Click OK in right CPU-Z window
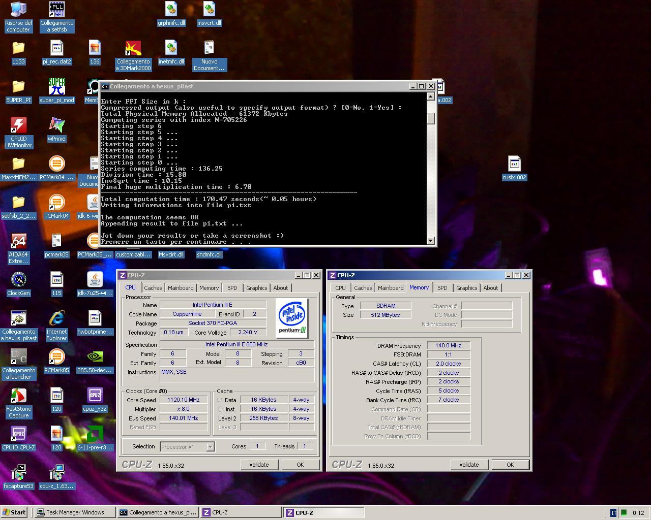The image size is (651, 520). click(510, 465)
